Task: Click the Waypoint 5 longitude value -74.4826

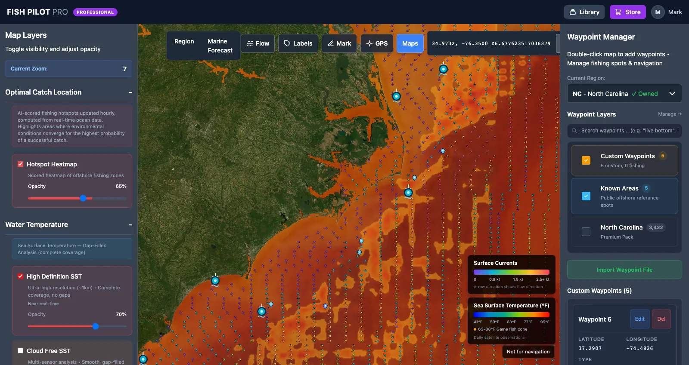Action: pos(639,348)
